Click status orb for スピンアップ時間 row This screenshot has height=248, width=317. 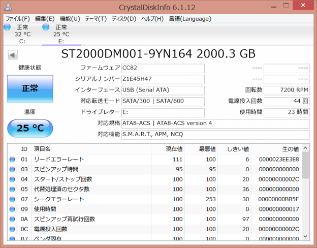point(12,169)
